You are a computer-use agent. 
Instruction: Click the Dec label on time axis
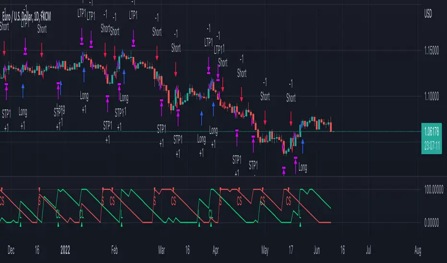(x=11, y=250)
